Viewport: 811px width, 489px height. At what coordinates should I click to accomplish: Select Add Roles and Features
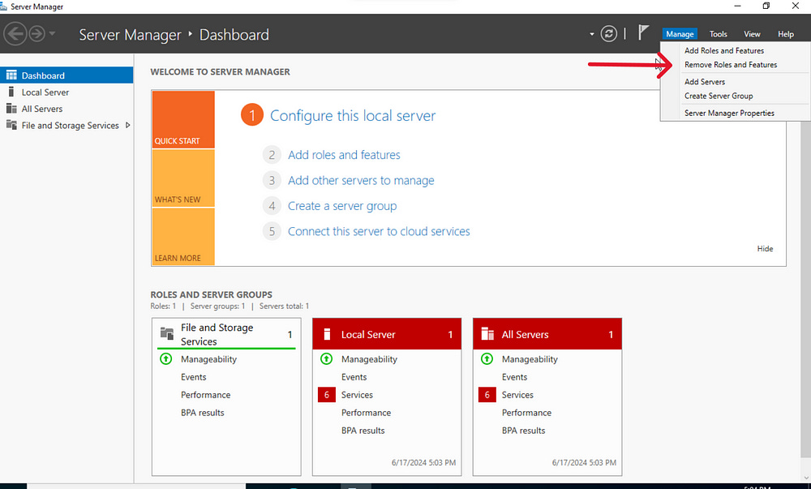pos(724,50)
